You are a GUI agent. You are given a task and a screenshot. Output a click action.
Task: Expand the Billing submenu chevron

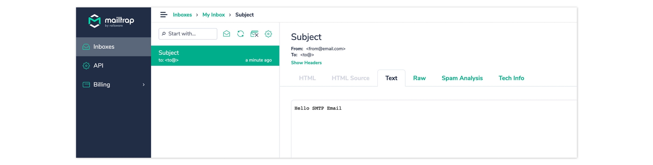144,85
